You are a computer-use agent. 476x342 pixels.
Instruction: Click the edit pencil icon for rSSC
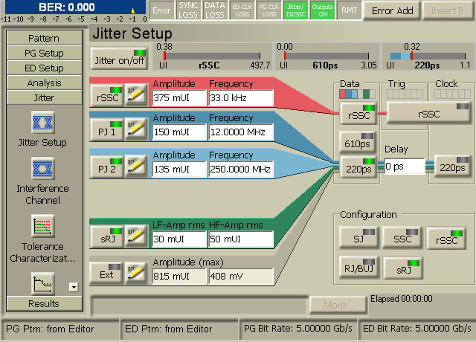coord(135,97)
